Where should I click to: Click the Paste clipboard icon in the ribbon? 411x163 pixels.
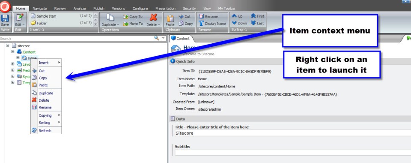point(170,18)
